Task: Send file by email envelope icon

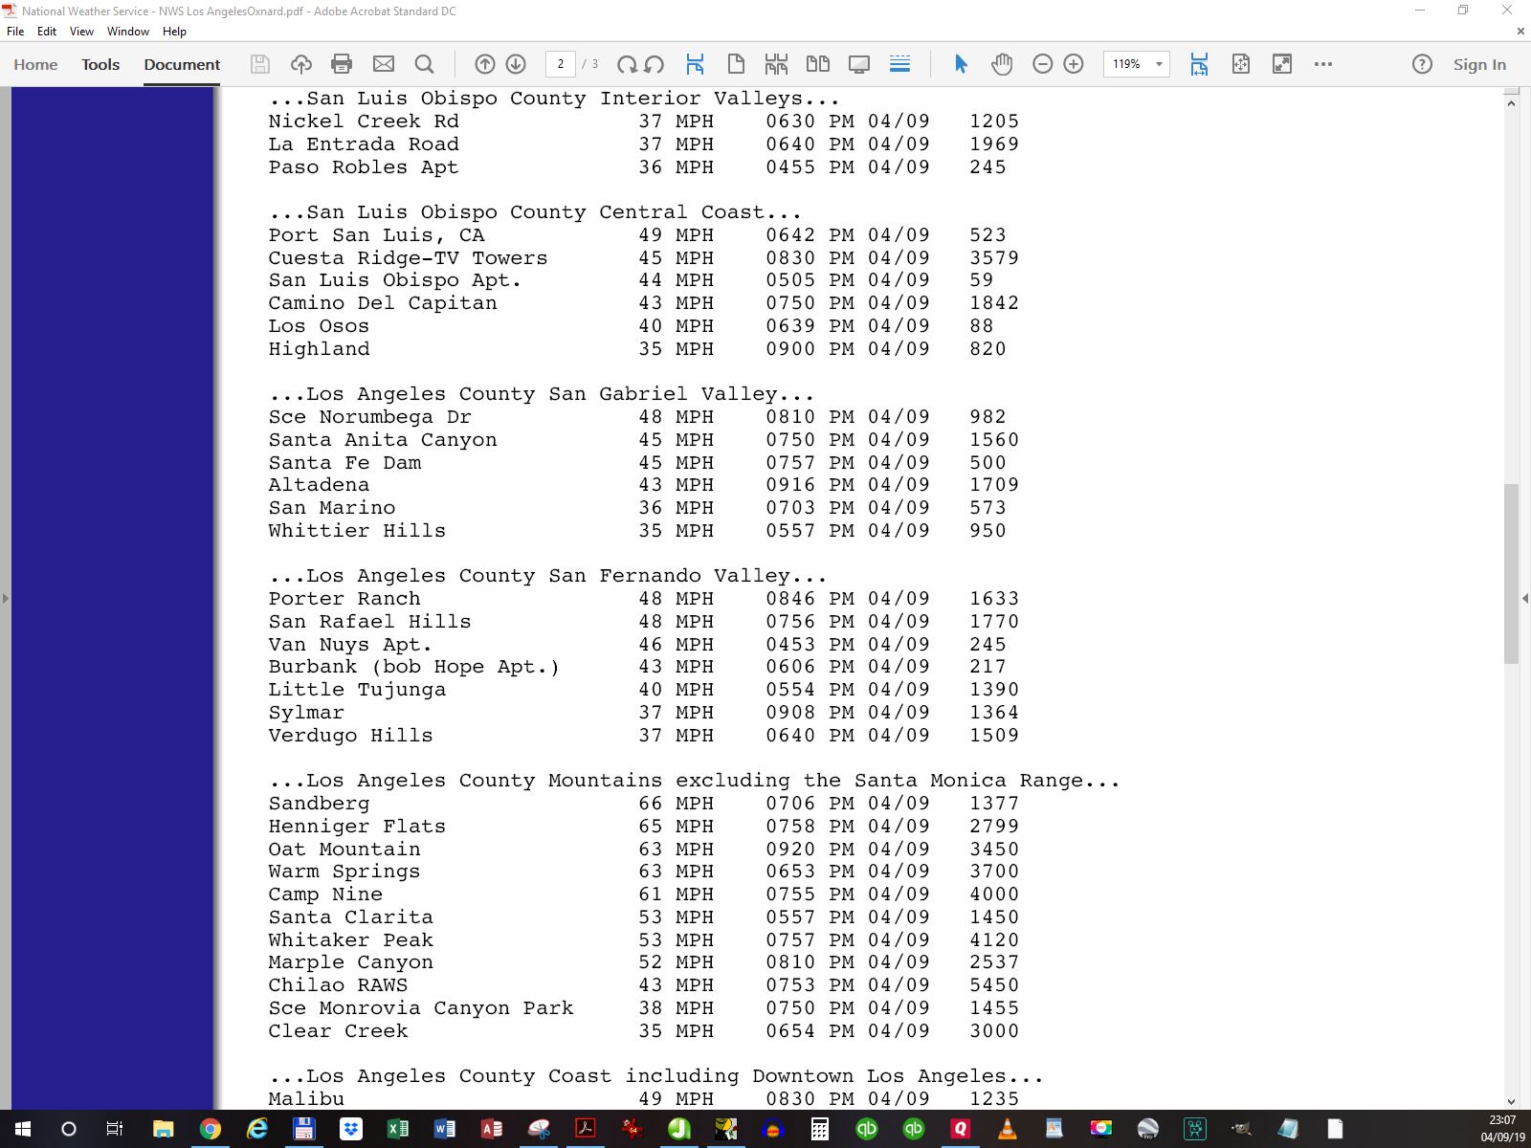Action: tap(384, 64)
